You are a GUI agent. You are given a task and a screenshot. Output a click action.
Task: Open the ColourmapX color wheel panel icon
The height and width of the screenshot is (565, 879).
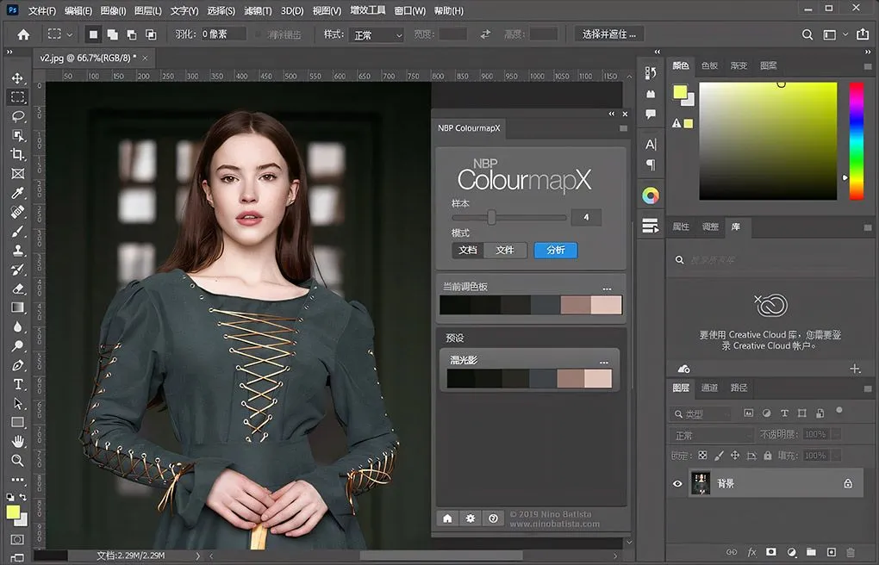[x=651, y=196]
